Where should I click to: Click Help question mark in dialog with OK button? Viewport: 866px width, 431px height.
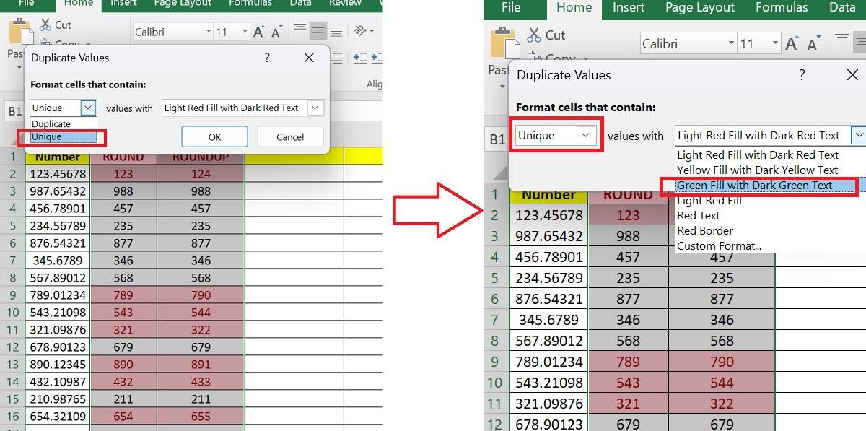click(267, 58)
